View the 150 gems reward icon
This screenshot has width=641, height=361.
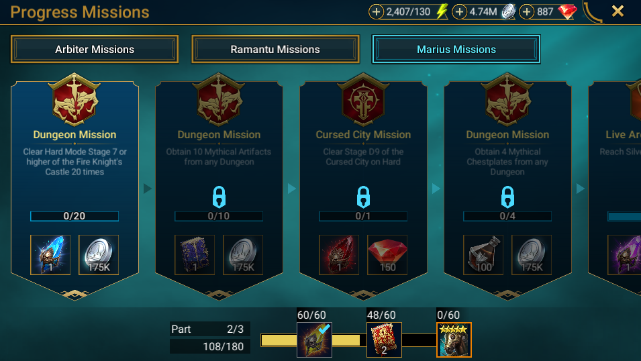(x=387, y=255)
